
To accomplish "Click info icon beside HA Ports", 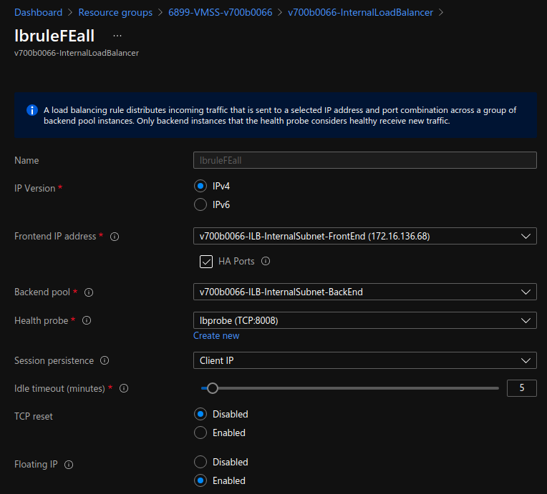I will click(x=266, y=262).
